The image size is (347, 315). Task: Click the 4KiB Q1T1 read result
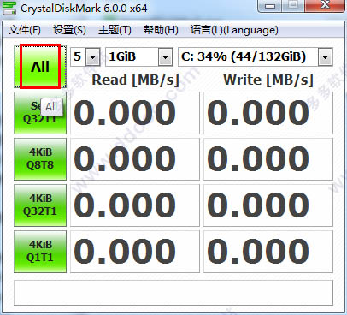click(x=135, y=252)
